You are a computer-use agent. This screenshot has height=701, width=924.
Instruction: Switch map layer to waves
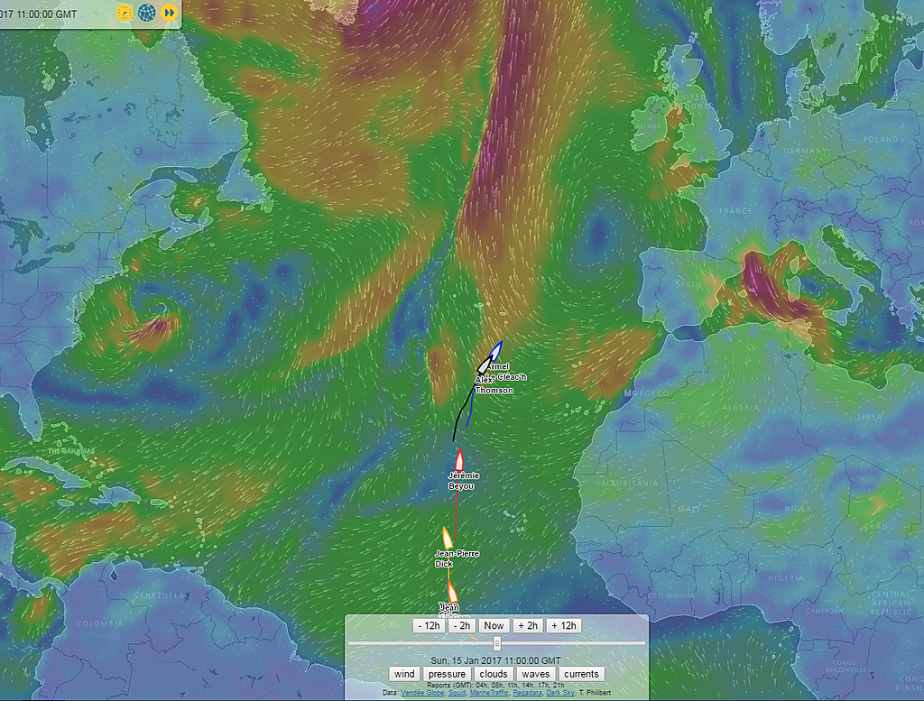(536, 674)
